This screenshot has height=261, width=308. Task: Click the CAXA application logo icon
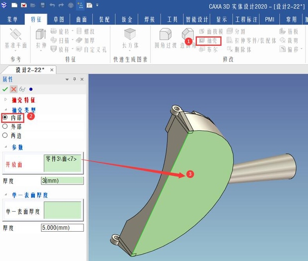click(4, 5)
